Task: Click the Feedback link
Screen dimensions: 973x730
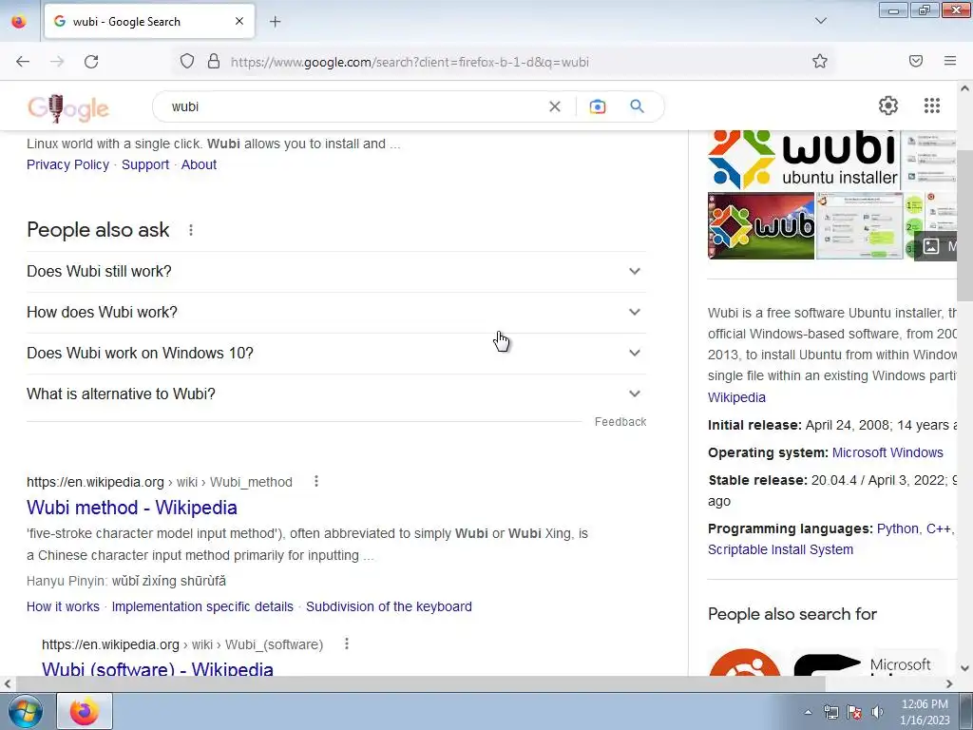Action: tap(620, 421)
